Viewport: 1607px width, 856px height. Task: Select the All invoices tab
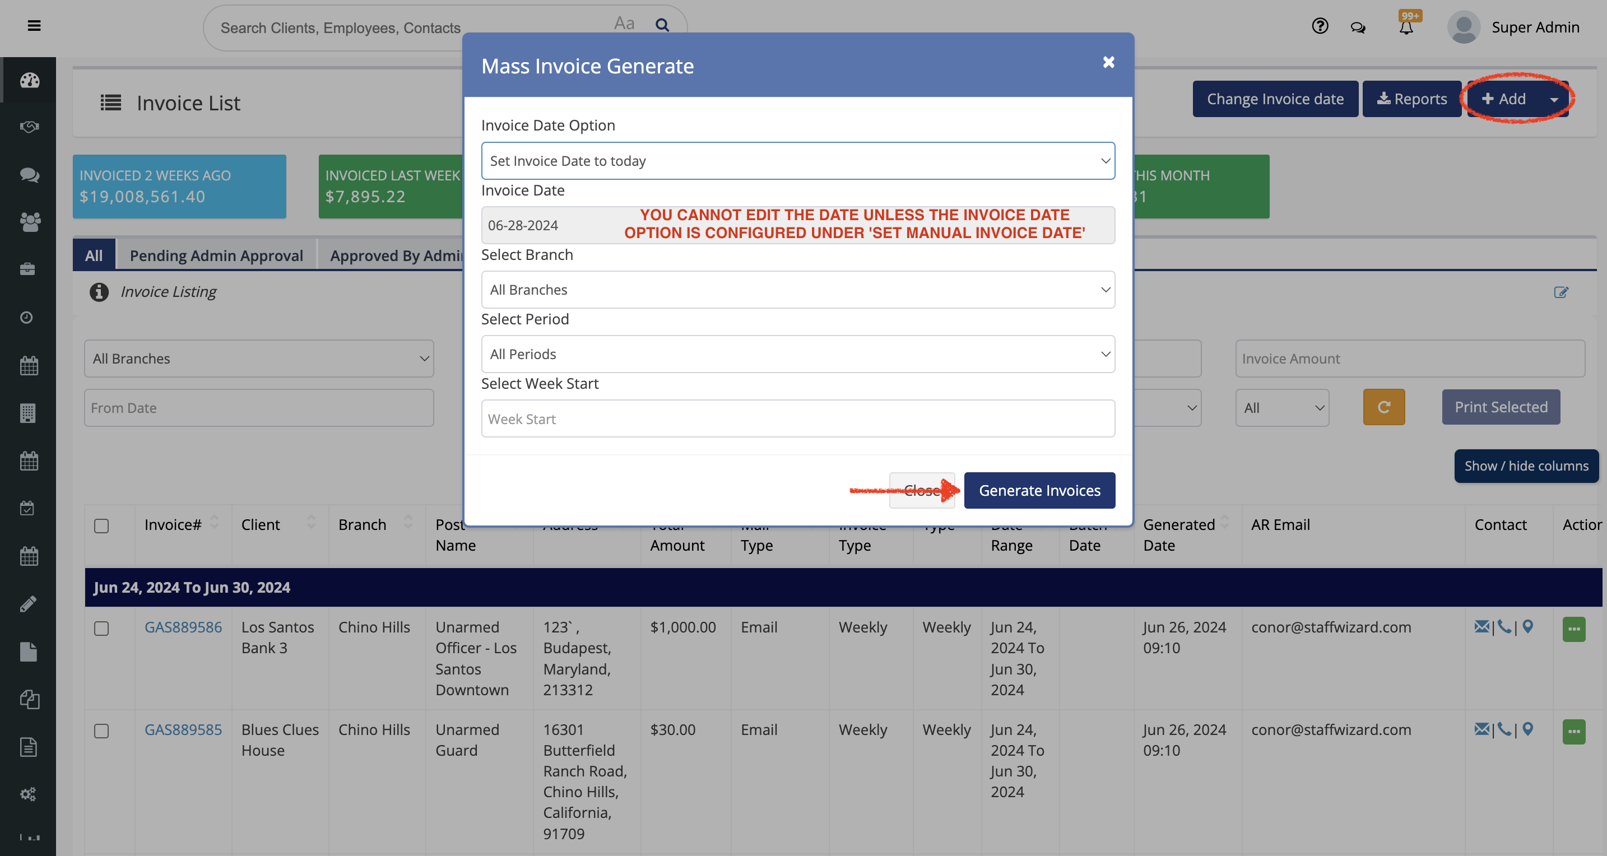coord(94,256)
